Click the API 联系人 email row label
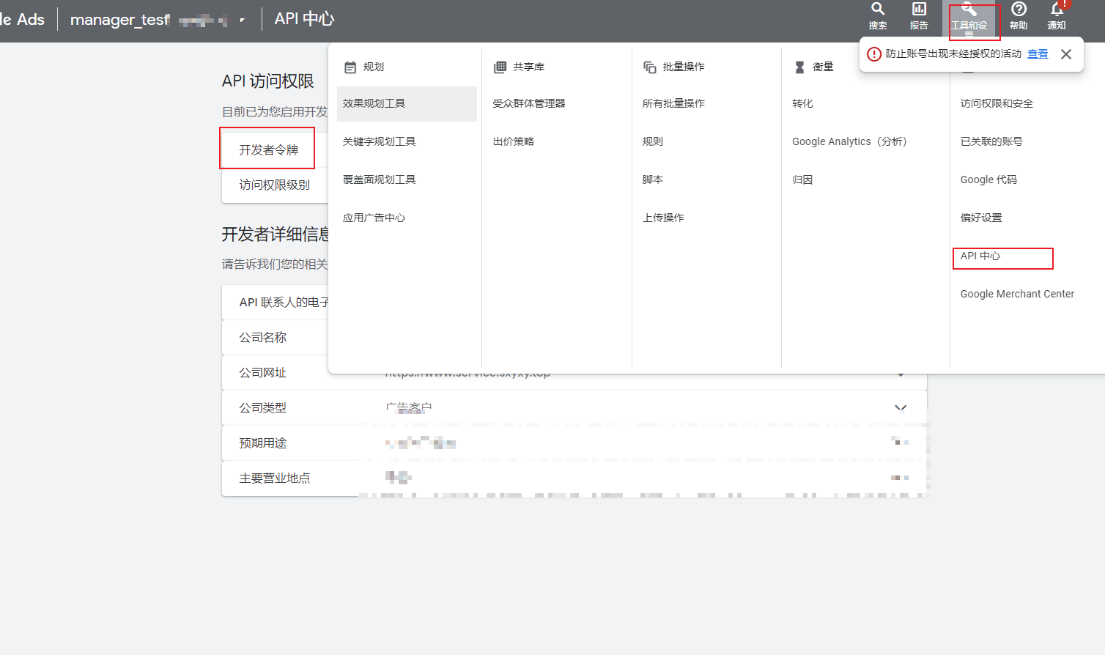The image size is (1105, 655). coord(284,303)
